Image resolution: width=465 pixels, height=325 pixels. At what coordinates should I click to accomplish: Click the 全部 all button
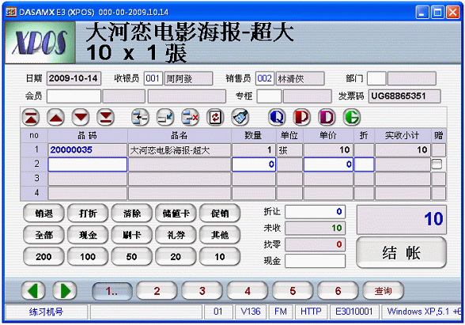[x=43, y=235]
